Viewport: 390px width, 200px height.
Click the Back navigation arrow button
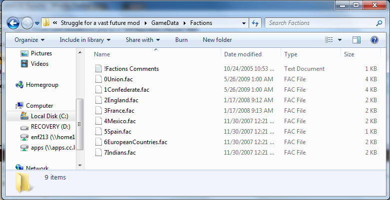13,23
